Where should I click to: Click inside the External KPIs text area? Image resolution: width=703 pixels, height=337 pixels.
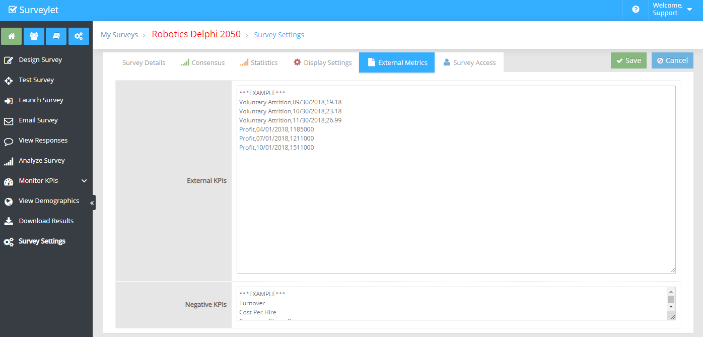(456, 201)
